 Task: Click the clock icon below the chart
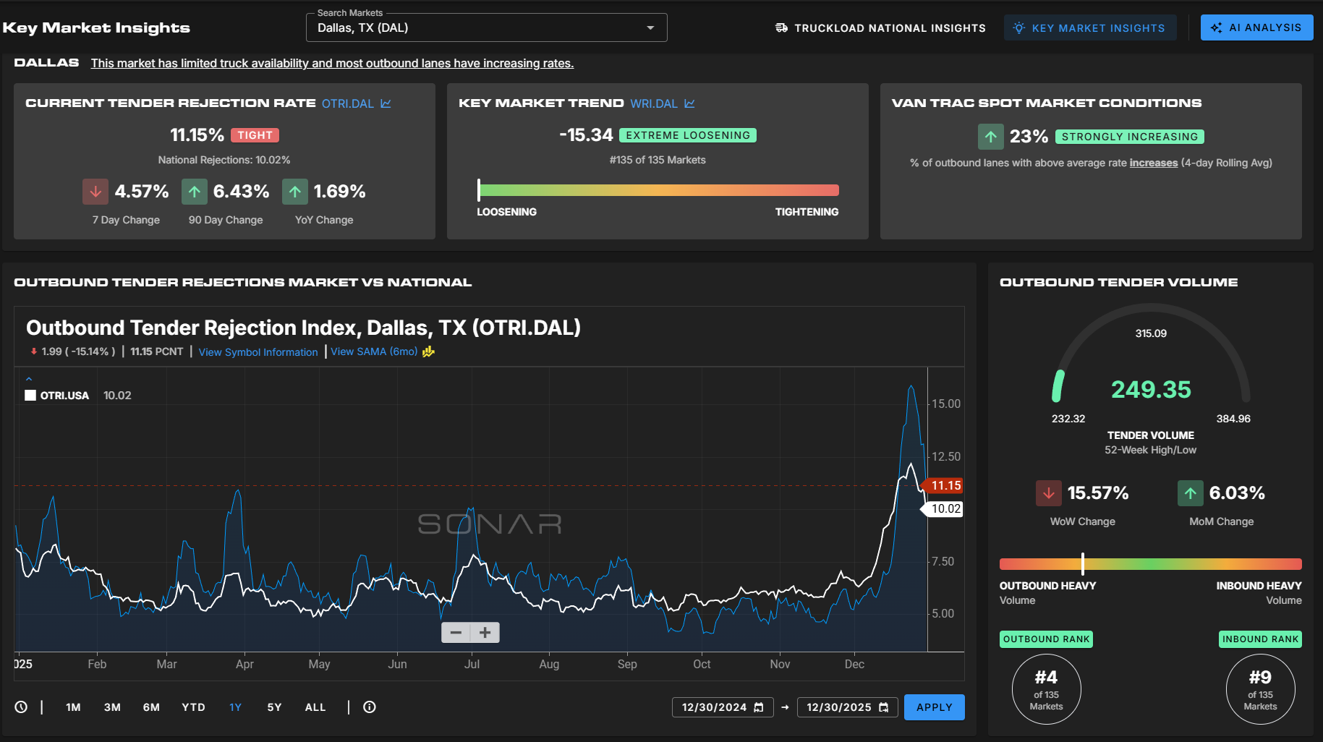[21, 707]
